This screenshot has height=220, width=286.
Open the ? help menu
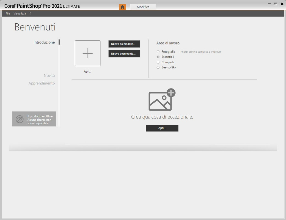30,13
